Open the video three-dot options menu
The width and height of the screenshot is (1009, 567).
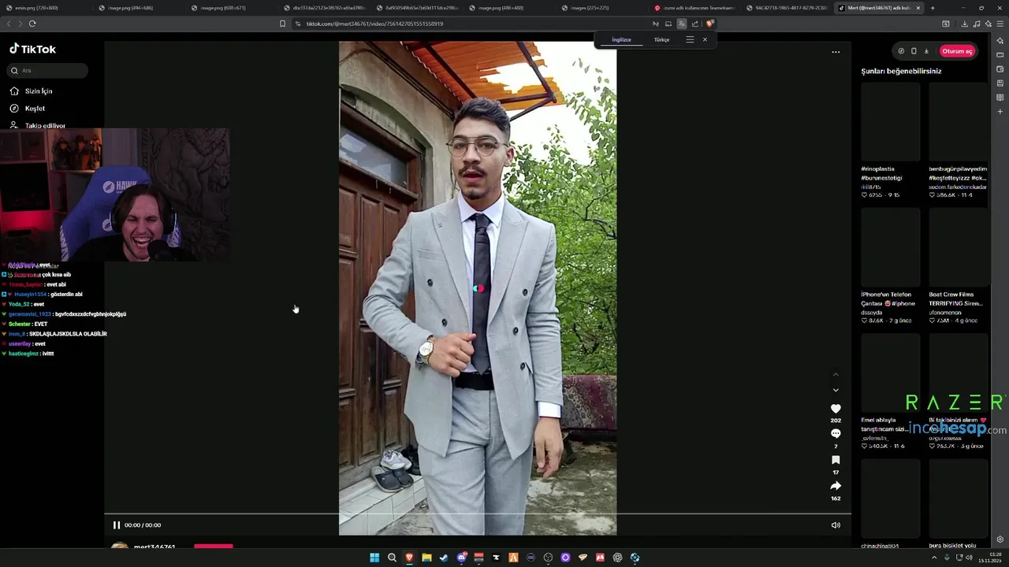(836, 52)
